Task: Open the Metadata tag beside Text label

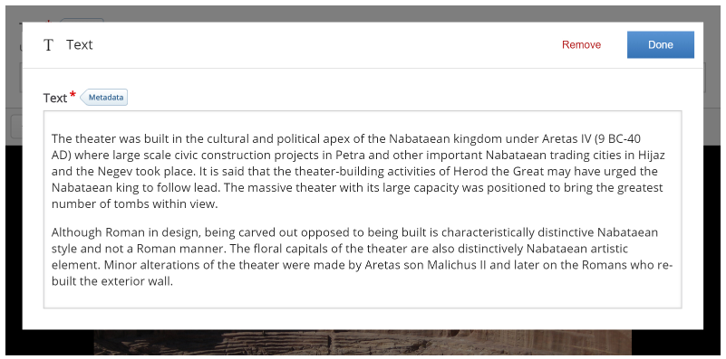Action: [104, 98]
